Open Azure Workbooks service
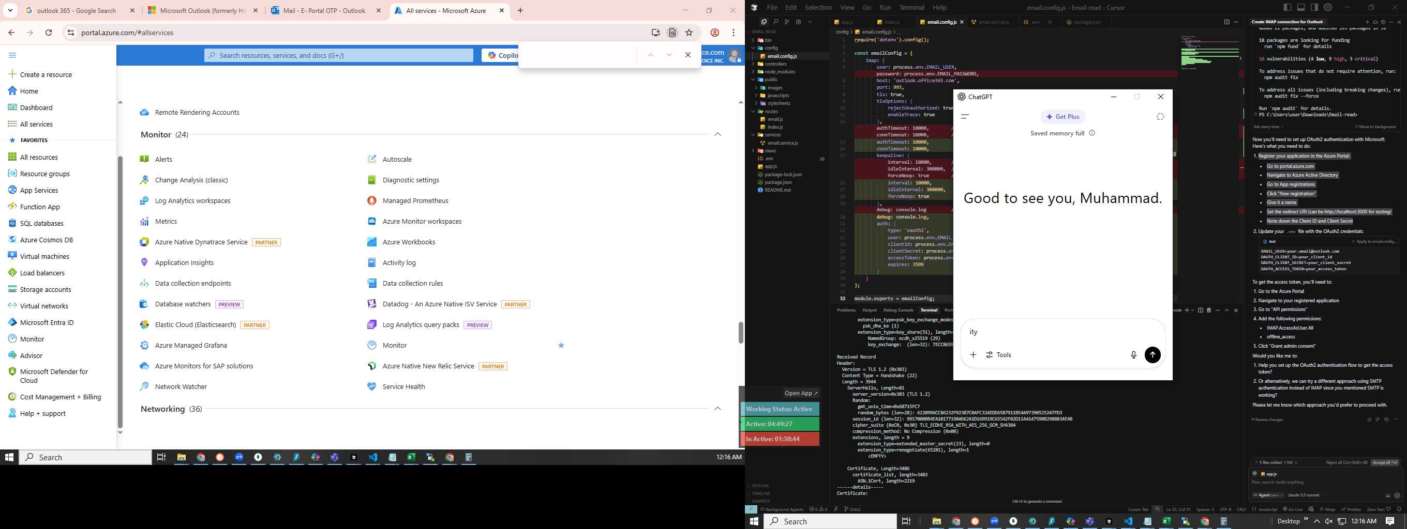Screen dimensions: 1407x529 click(x=409, y=242)
